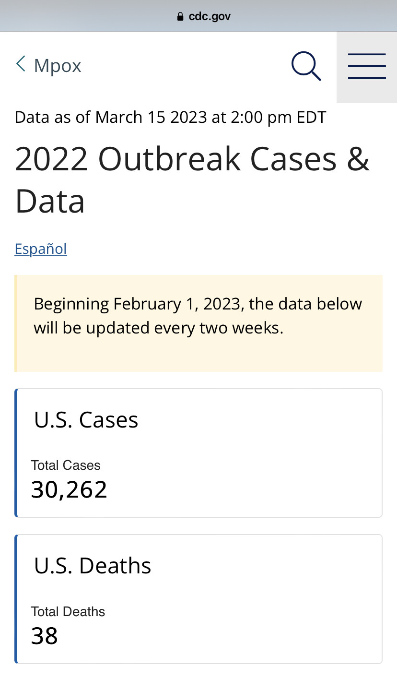Click the U.S. Cases heading text
397x678 pixels.
pos(86,420)
